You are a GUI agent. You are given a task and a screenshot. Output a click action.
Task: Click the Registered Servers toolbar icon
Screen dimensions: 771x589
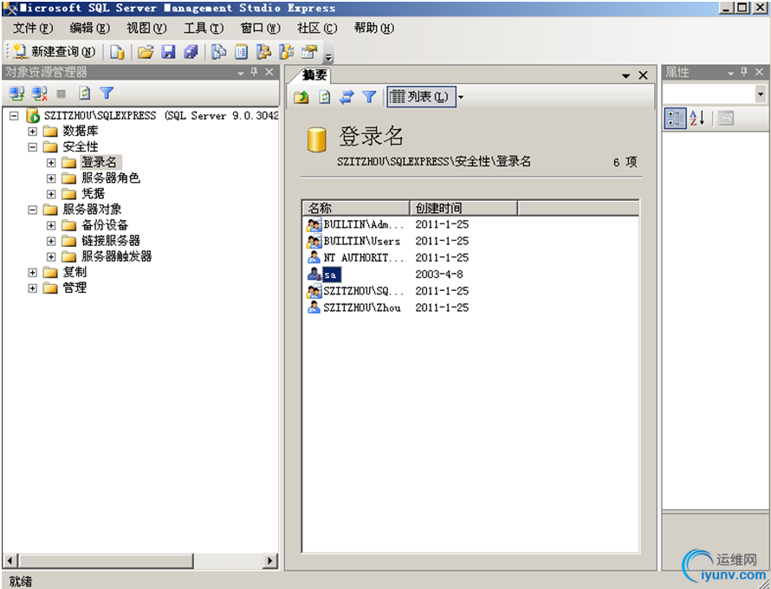[x=218, y=52]
